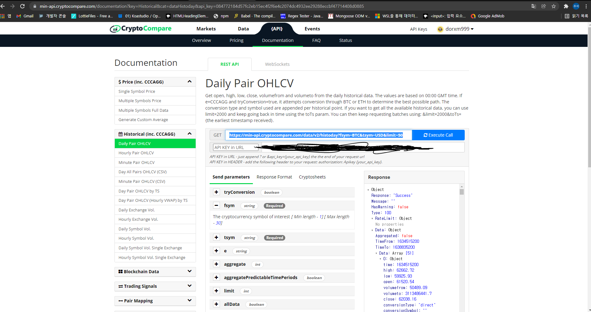Open Babel bookmark
Image resolution: width=591 pixels, height=312 pixels.
click(255, 16)
